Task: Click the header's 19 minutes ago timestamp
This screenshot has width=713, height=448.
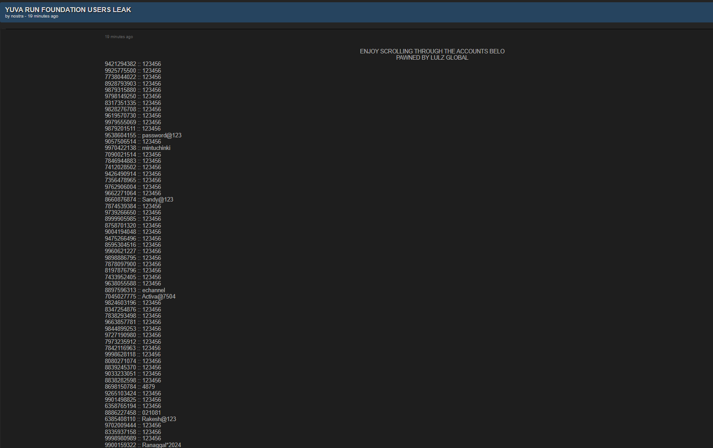Action: coord(43,16)
